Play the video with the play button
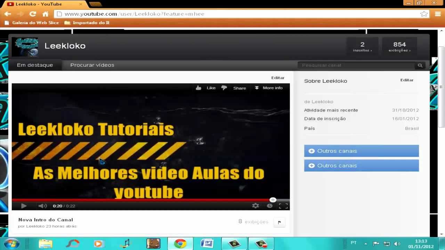 coord(24,206)
